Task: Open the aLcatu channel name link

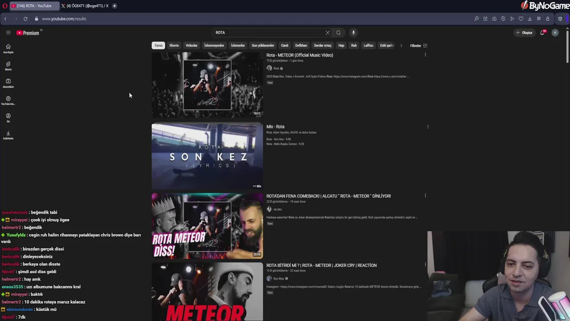Action: tap(277, 209)
